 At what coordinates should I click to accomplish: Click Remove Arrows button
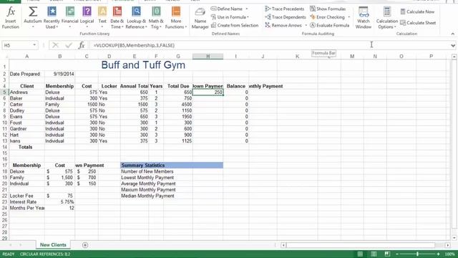(283, 26)
